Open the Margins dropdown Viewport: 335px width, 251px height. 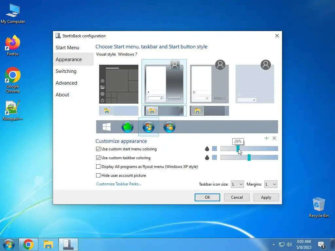point(271,184)
